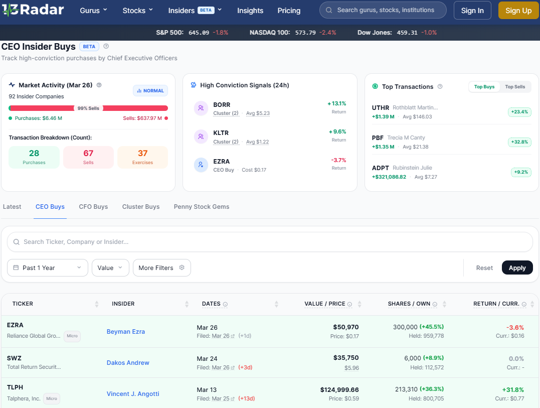This screenshot has height=408, width=540.
Task: Click the Reset filters button
Action: click(x=484, y=268)
